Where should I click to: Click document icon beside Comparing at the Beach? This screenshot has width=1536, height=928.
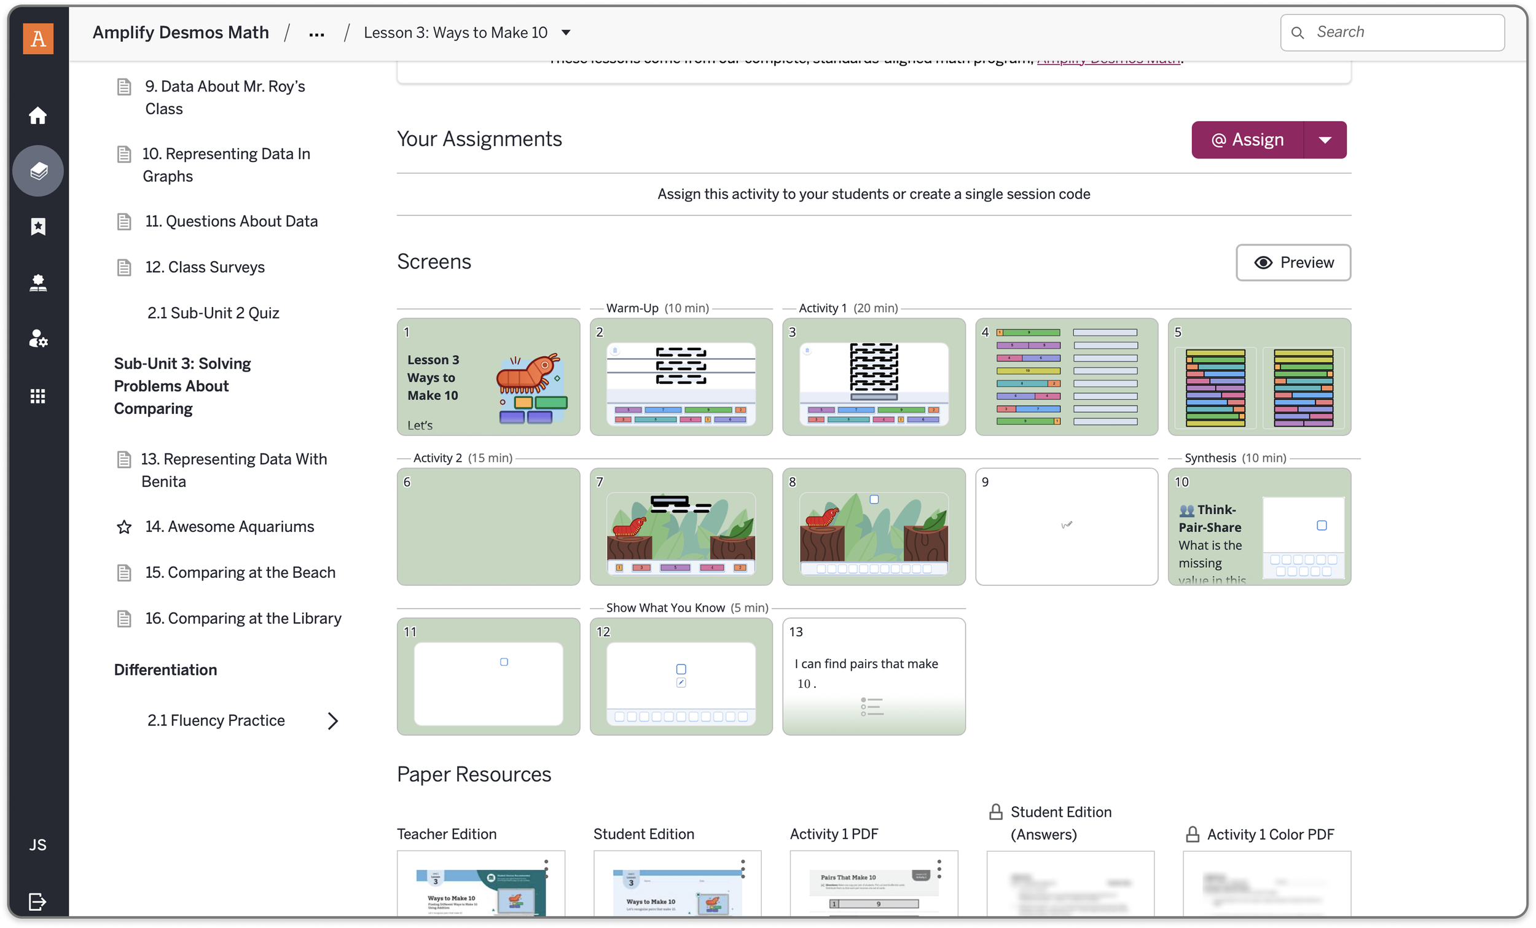click(x=124, y=573)
